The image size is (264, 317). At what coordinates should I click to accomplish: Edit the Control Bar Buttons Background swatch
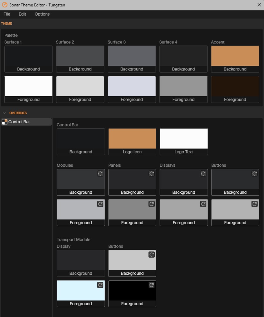click(235, 182)
